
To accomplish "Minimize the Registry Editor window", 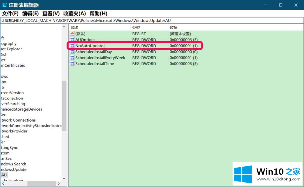I will (x=266, y=5).
